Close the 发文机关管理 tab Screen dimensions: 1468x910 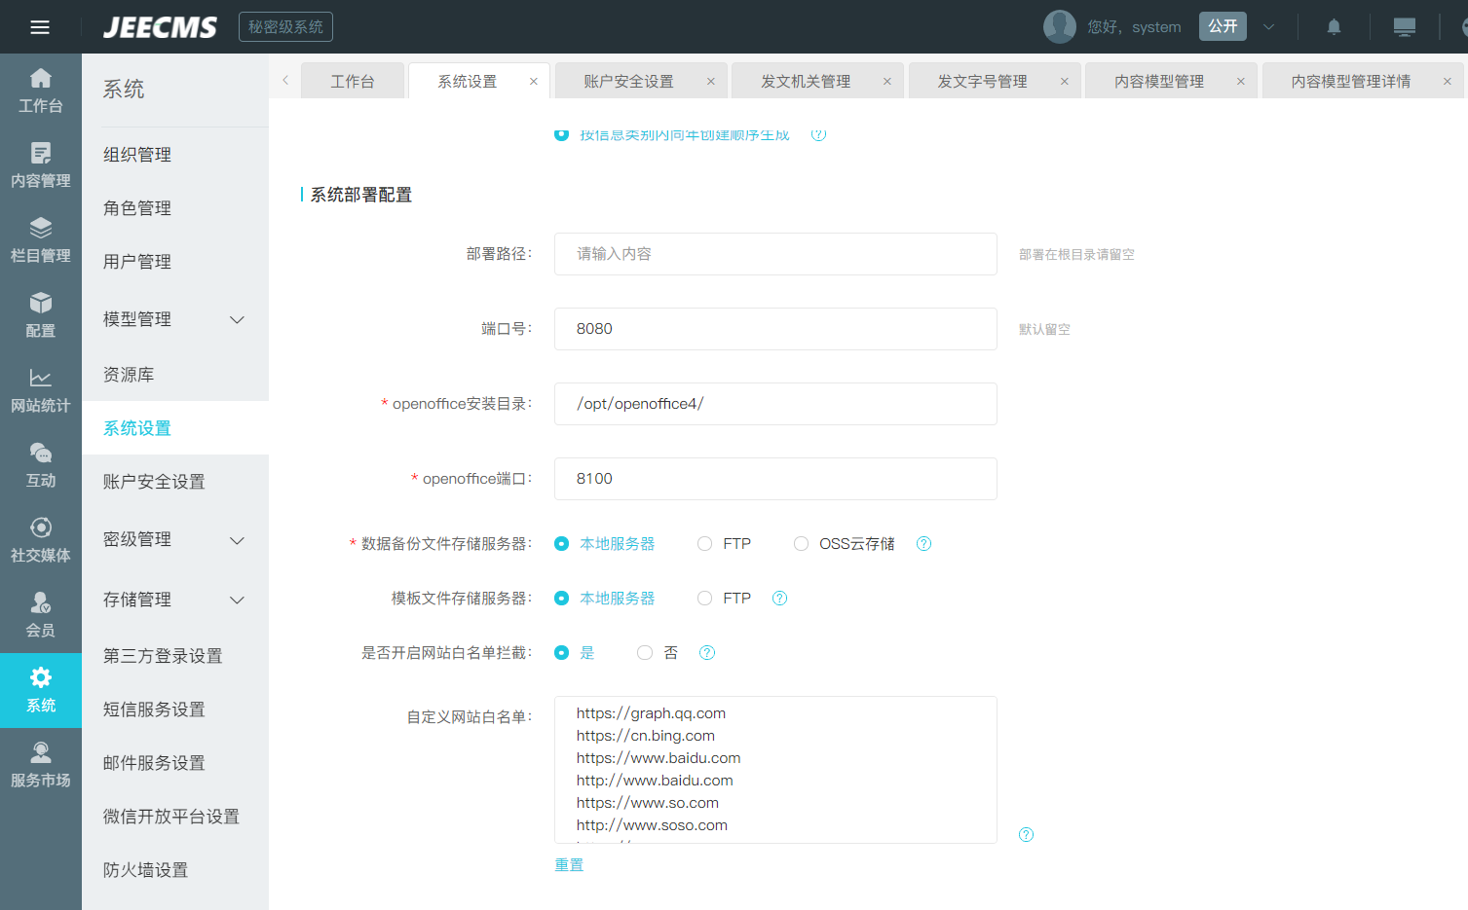point(887,82)
